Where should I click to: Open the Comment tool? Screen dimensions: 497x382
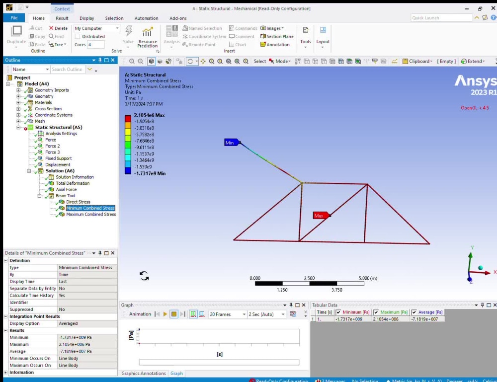point(243,36)
